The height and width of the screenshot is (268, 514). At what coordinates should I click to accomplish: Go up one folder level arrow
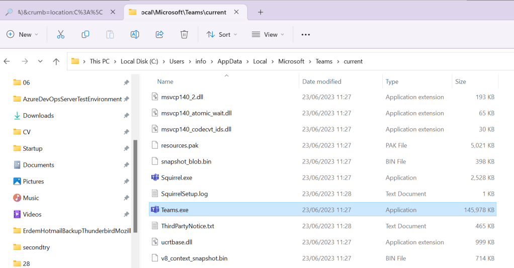click(56, 61)
